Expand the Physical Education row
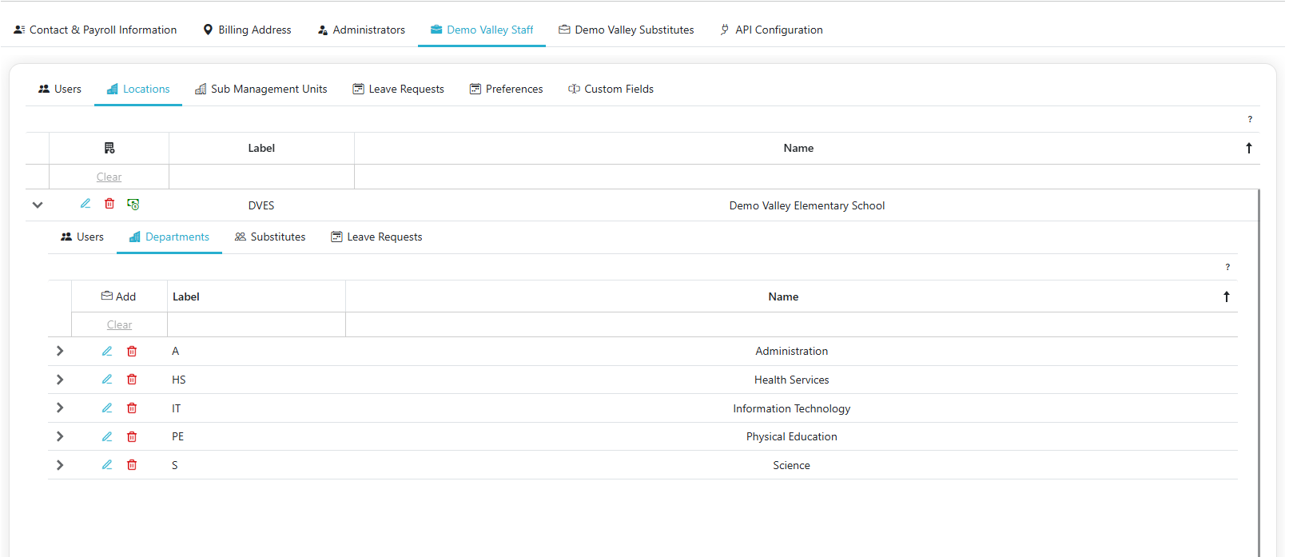1297x557 pixels. click(60, 437)
